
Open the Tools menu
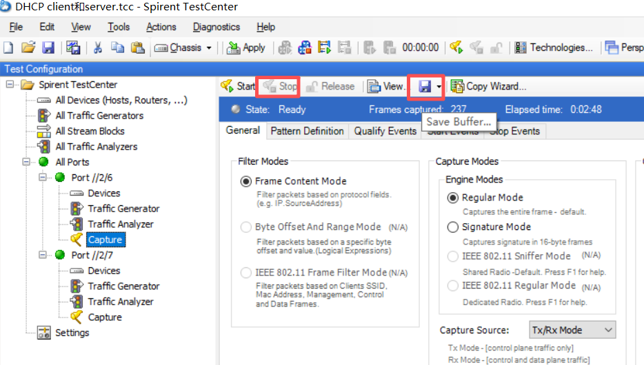point(119,27)
